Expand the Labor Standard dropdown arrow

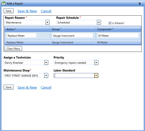(x=96, y=76)
